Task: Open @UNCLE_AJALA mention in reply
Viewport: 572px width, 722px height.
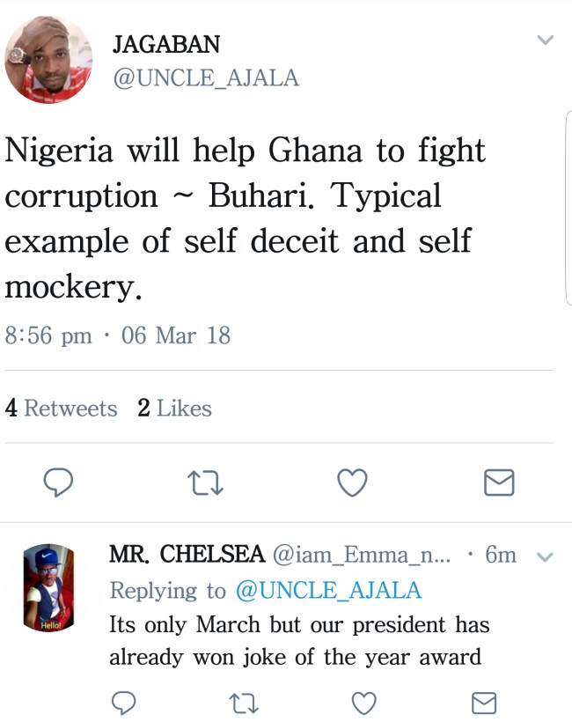Action: click(328, 590)
